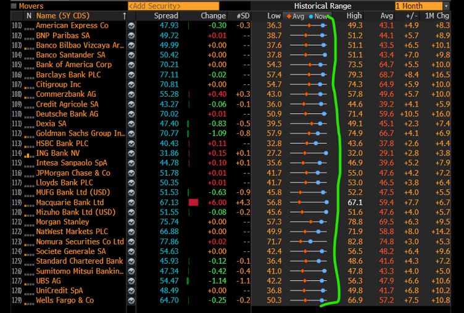Viewport: 464px width, 313px height.
Task: Select the MUFG Bank Ltd (USD) row name
Action: coord(73,192)
